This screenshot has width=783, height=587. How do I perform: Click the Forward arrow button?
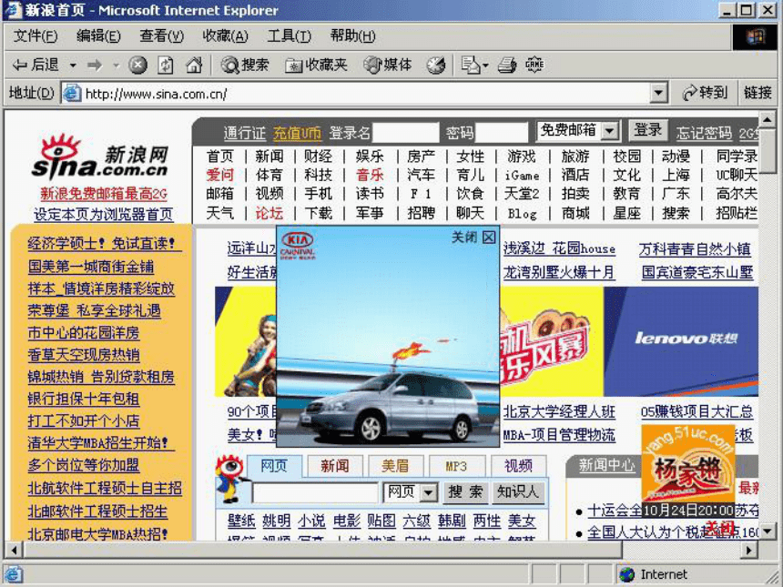tap(95, 65)
